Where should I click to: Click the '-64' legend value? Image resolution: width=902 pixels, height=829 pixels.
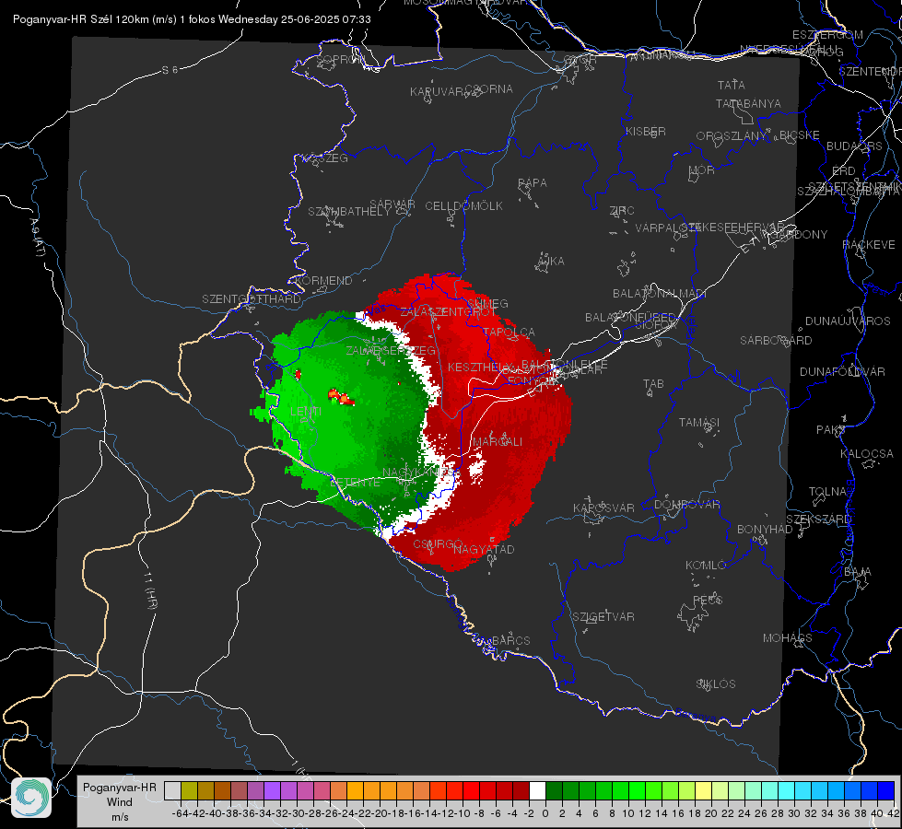pos(180,813)
